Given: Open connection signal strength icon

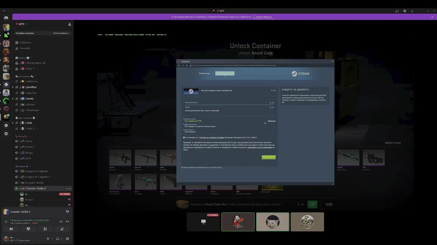Looking at the screenshot, I should pyautogui.click(x=6, y=222).
